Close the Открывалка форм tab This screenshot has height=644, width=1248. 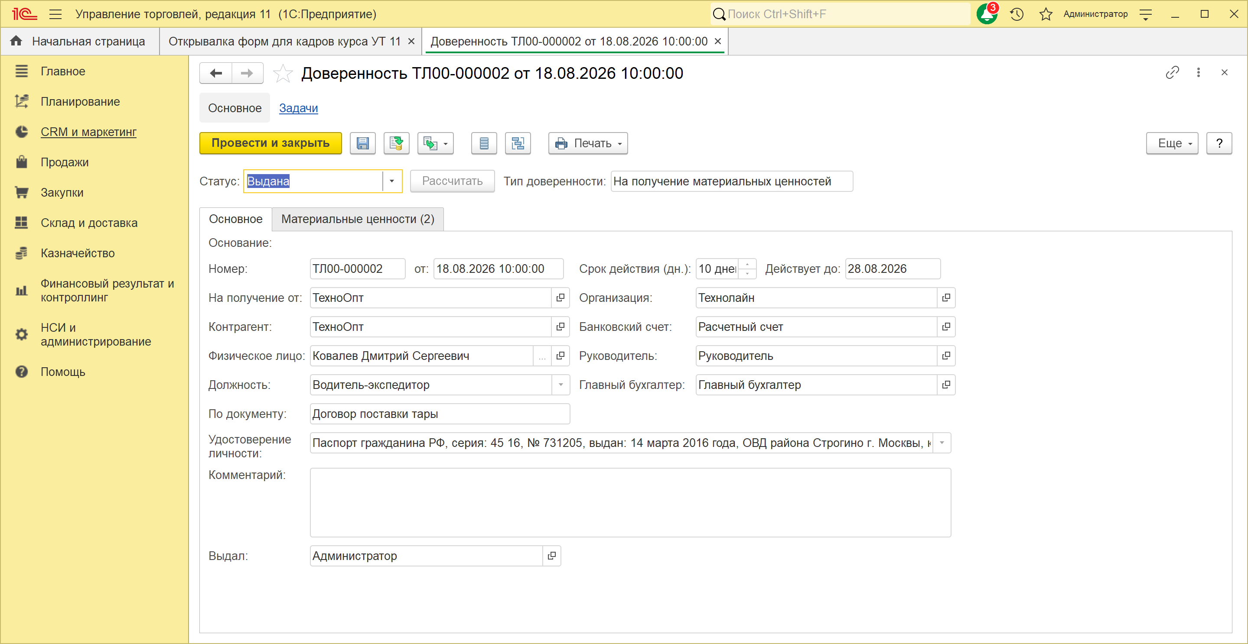coord(411,42)
